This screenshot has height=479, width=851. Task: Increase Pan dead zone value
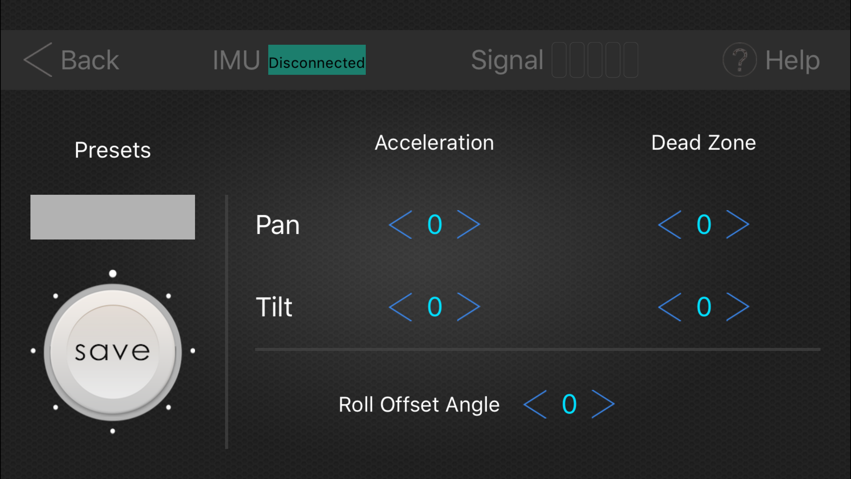tap(737, 224)
